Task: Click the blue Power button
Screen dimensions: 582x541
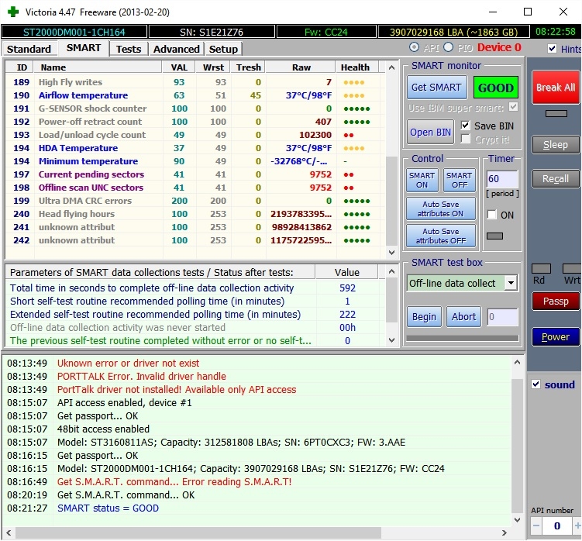Action: pyautogui.click(x=556, y=337)
